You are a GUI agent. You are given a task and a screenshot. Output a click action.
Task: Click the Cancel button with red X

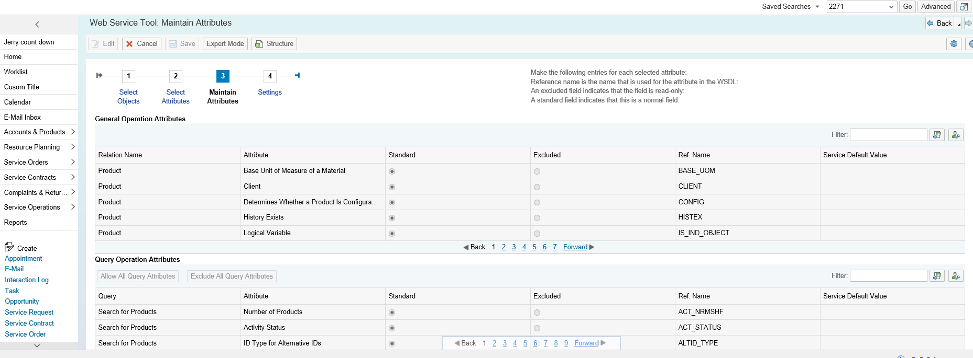141,44
